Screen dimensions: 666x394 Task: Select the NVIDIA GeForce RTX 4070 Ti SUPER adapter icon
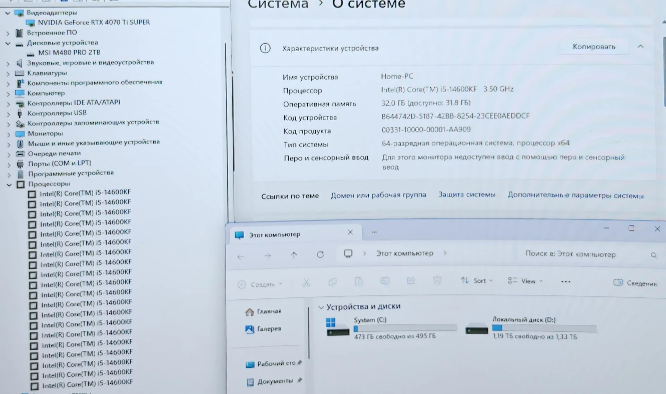pos(31,23)
